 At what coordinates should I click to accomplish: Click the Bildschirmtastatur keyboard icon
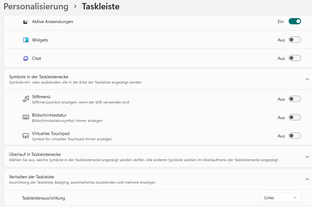pyautogui.click(x=26, y=117)
